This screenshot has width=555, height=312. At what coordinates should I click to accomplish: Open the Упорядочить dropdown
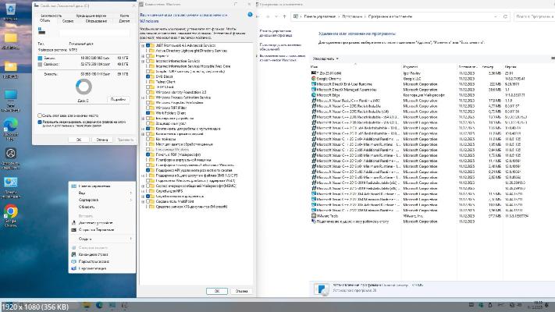[326, 58]
